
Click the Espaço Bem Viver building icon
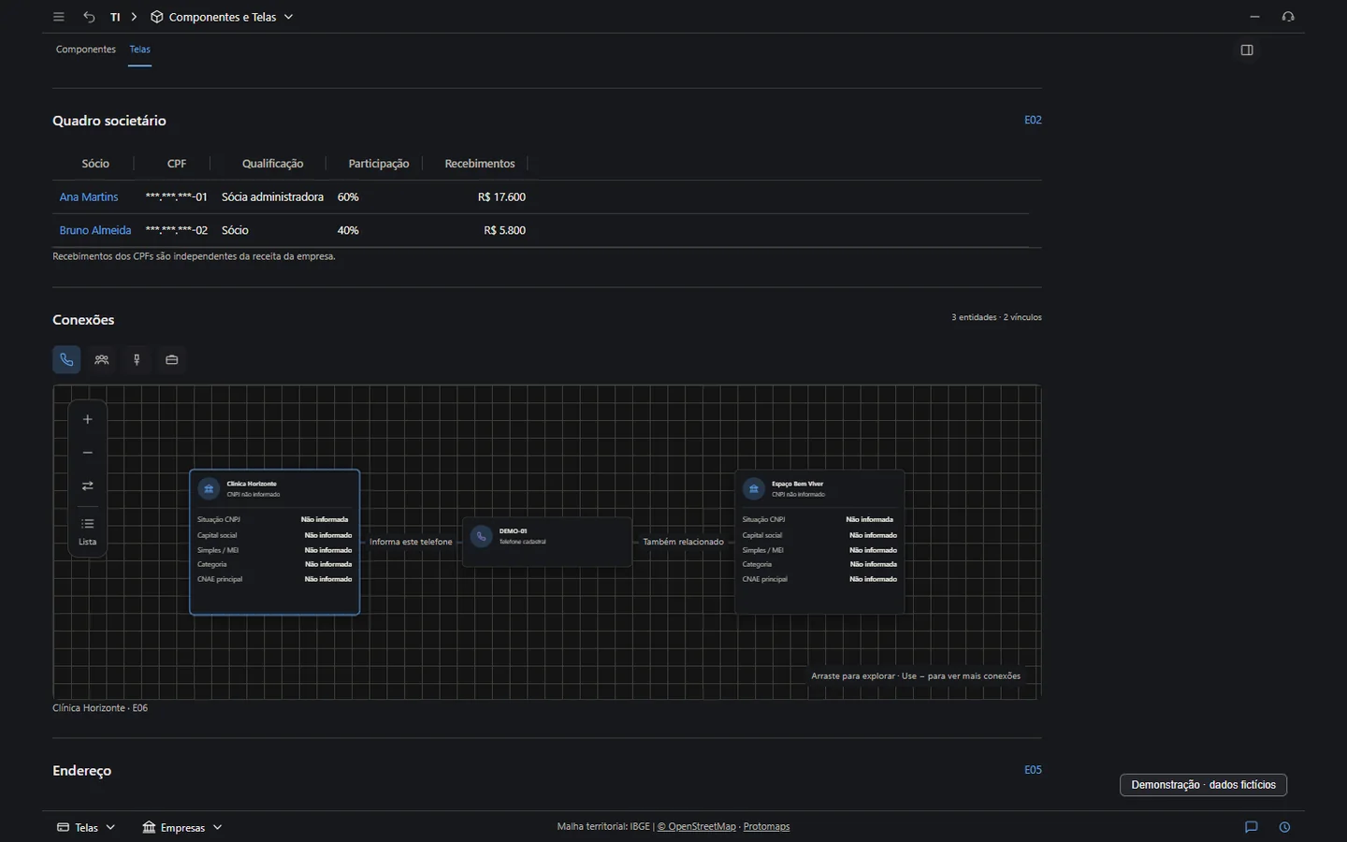754,488
